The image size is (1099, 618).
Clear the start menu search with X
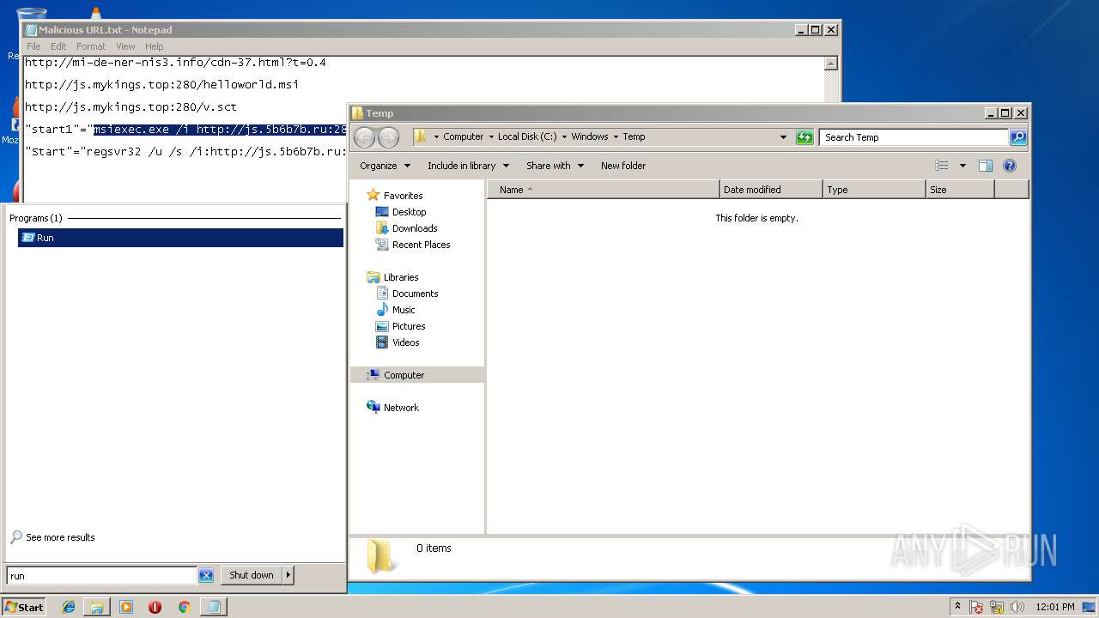pos(206,575)
